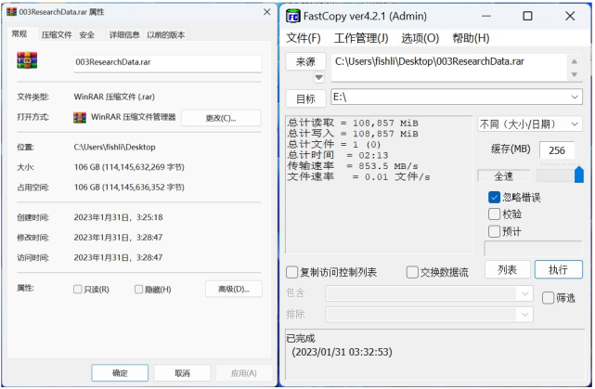Click the WinRAR archive manager icon beside 打开方式
The width and height of the screenshot is (595, 389).
pos(80,118)
